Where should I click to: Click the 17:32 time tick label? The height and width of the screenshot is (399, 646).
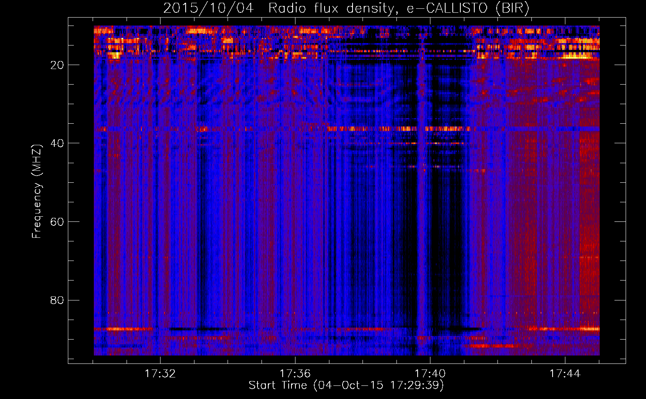160,374
